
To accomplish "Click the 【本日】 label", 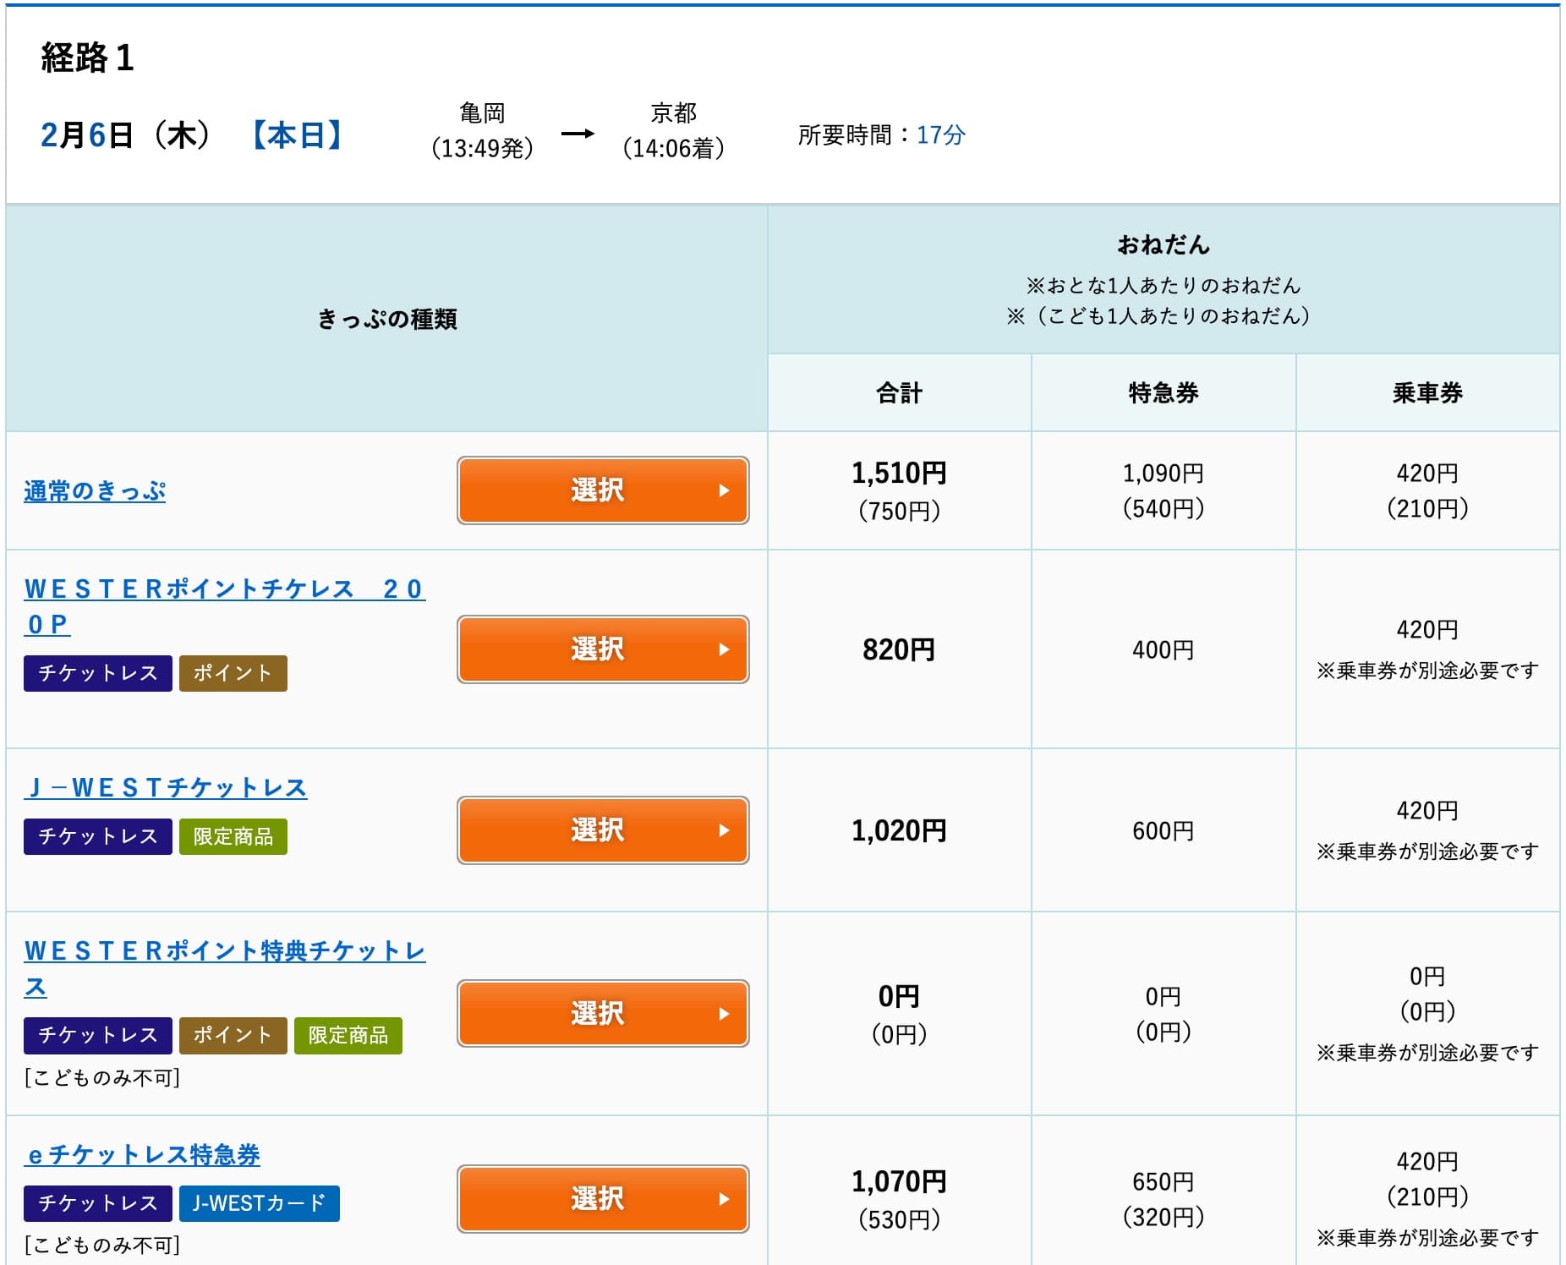I will click(x=297, y=134).
